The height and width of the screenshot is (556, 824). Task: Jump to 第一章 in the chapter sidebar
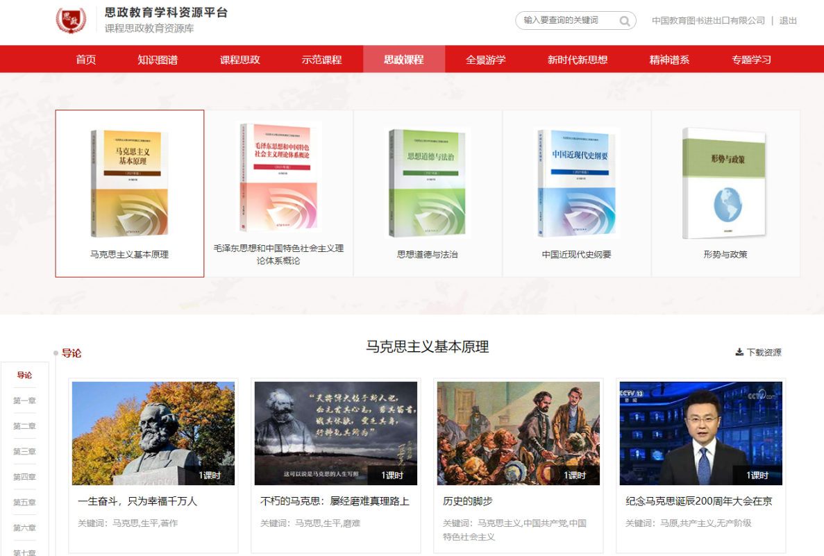pos(24,401)
